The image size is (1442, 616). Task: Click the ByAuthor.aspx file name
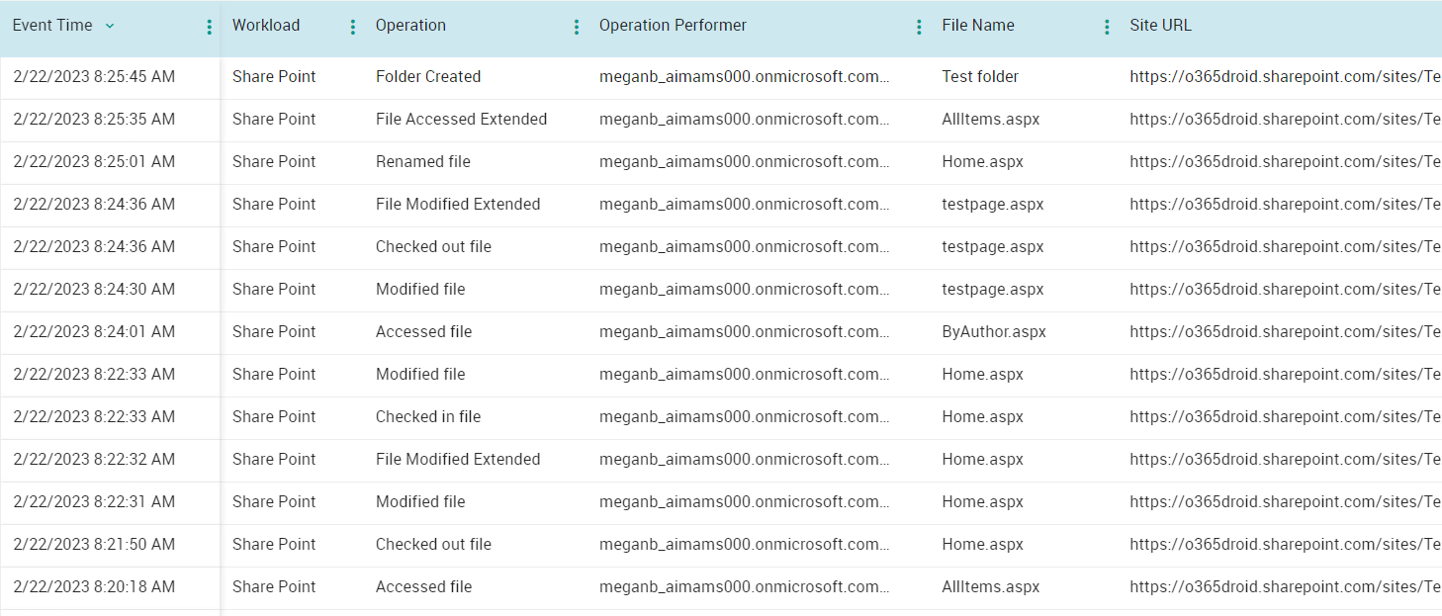tap(994, 332)
